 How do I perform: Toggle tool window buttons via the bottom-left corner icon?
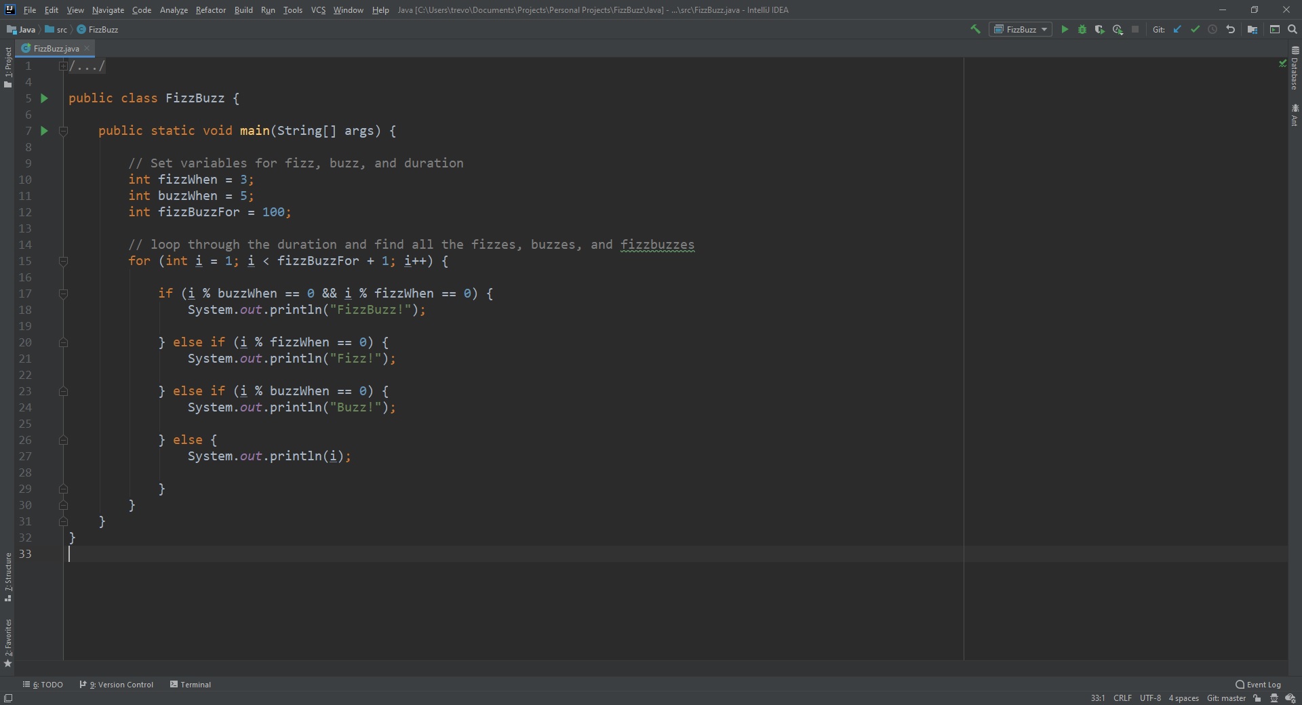(x=8, y=698)
